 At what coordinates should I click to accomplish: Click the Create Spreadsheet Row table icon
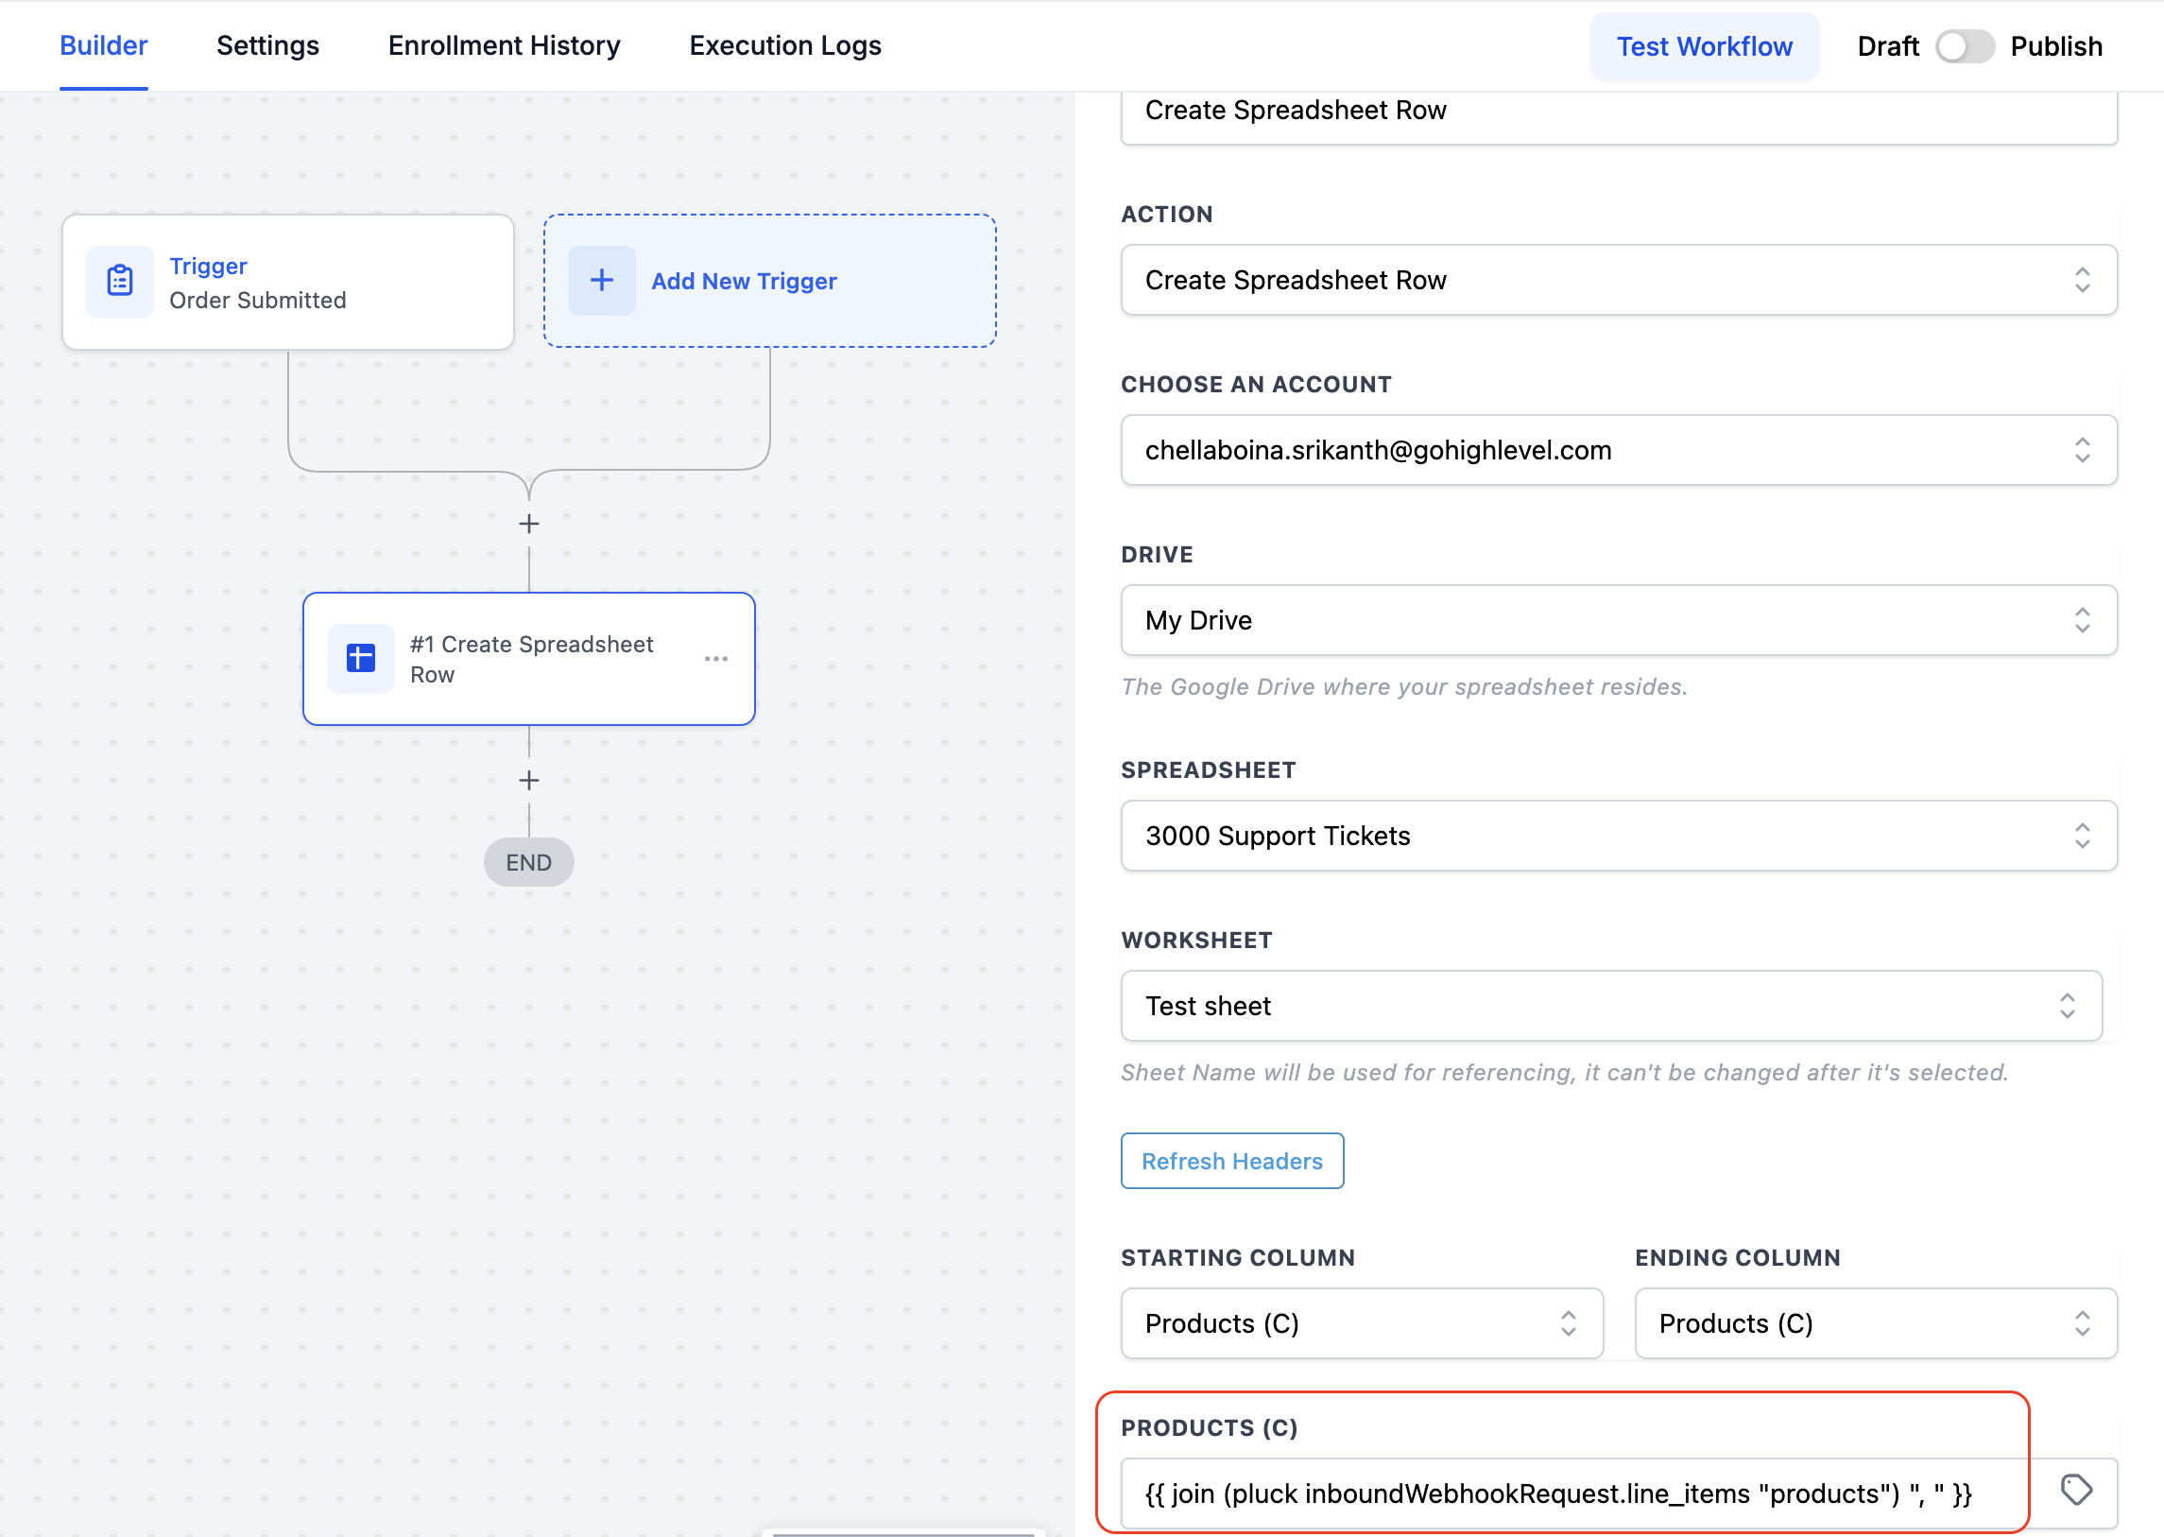(360, 658)
